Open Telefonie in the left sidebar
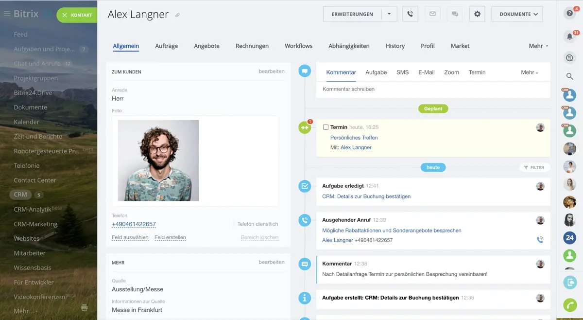The image size is (583, 320). 27,165
